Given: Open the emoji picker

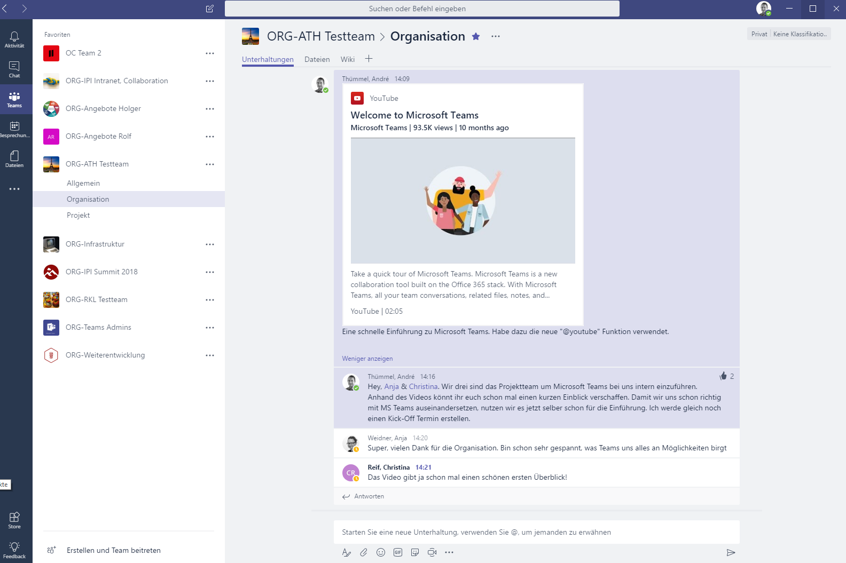Looking at the screenshot, I should (381, 552).
